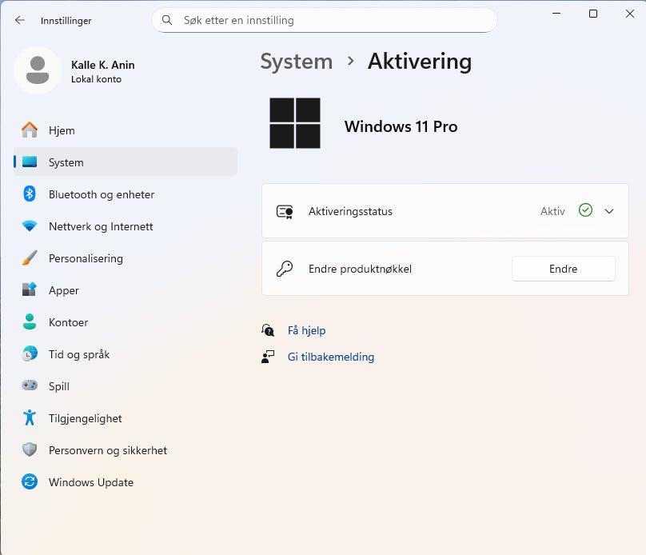Viewport: 646px width, 555px height.
Task: Click the search magnifier icon
Action: [x=167, y=20]
